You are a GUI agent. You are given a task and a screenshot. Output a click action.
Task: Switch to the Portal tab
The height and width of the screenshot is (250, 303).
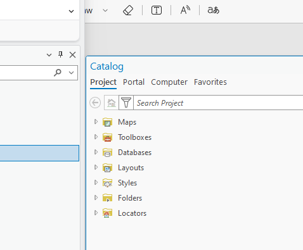click(134, 82)
